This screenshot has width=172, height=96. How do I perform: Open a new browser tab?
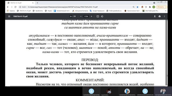tap(37, 3)
